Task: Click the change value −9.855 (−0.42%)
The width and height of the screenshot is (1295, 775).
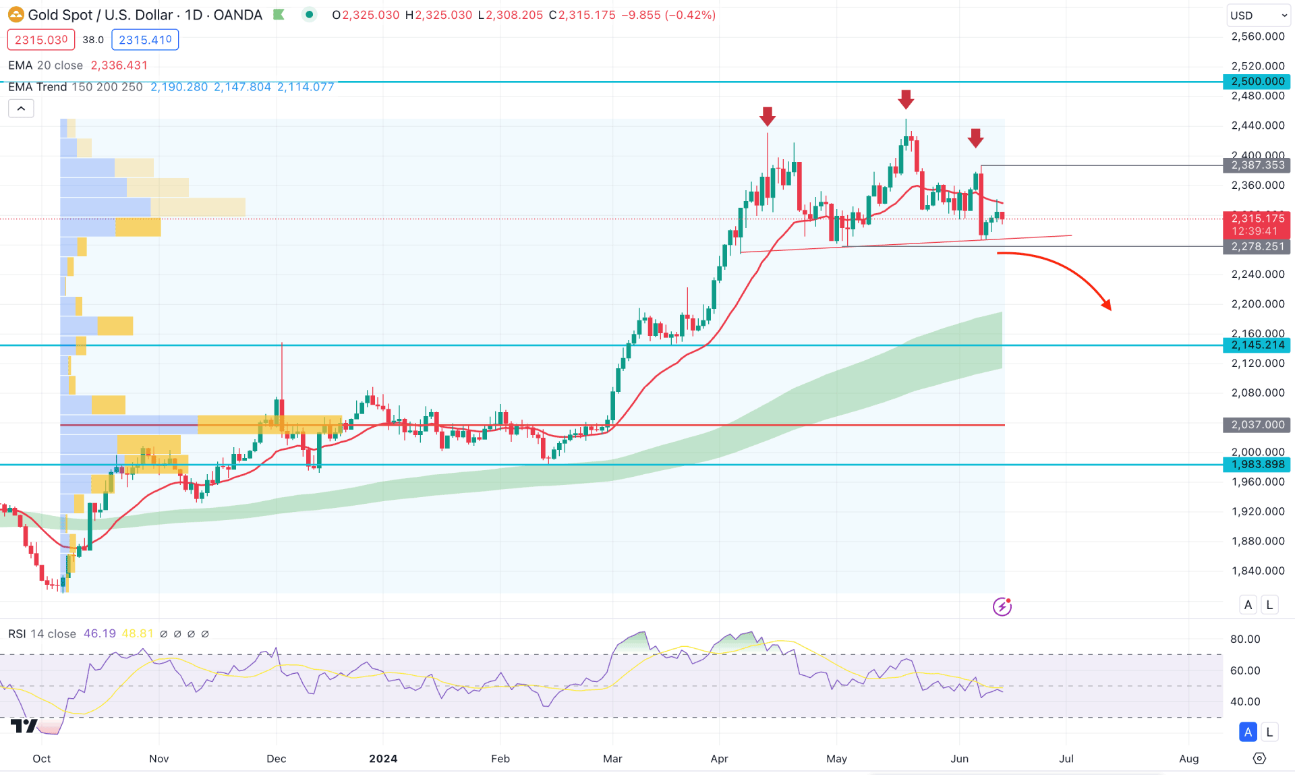Action: pyautogui.click(x=668, y=15)
